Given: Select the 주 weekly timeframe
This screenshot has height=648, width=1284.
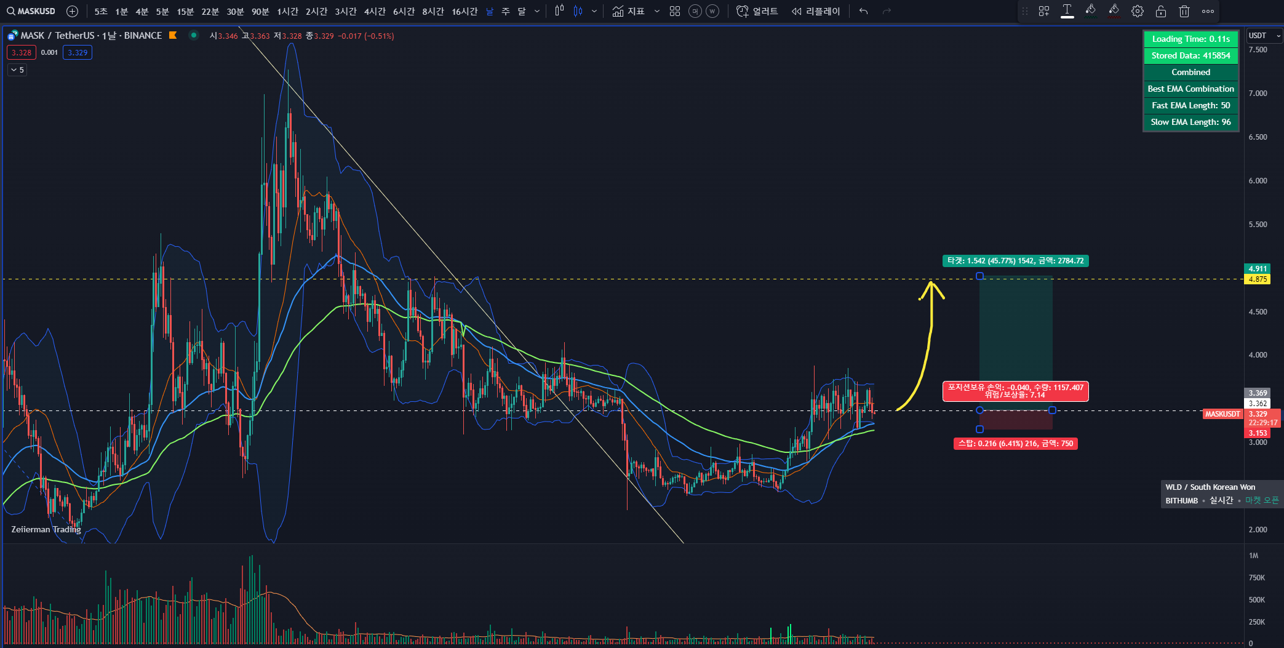Looking at the screenshot, I should tap(506, 11).
